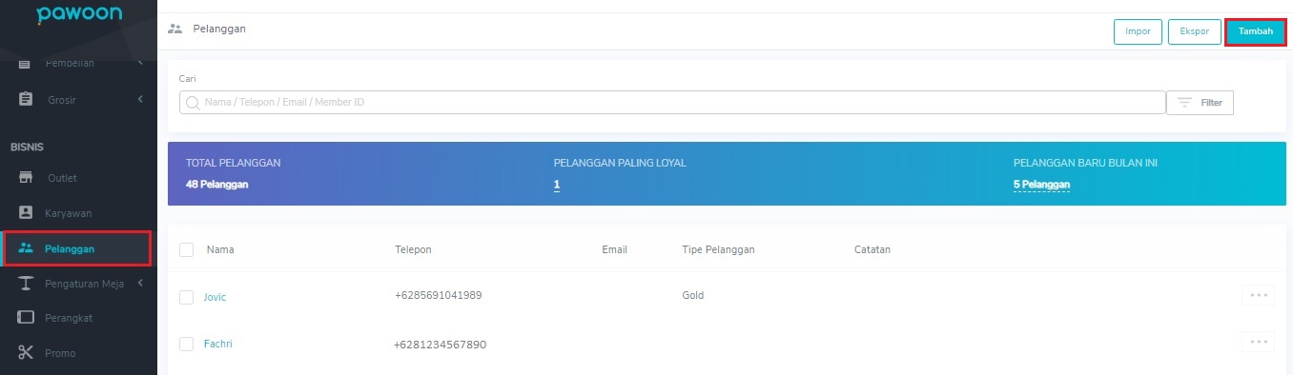Select Pelanggan in the sidebar menu

click(76, 248)
